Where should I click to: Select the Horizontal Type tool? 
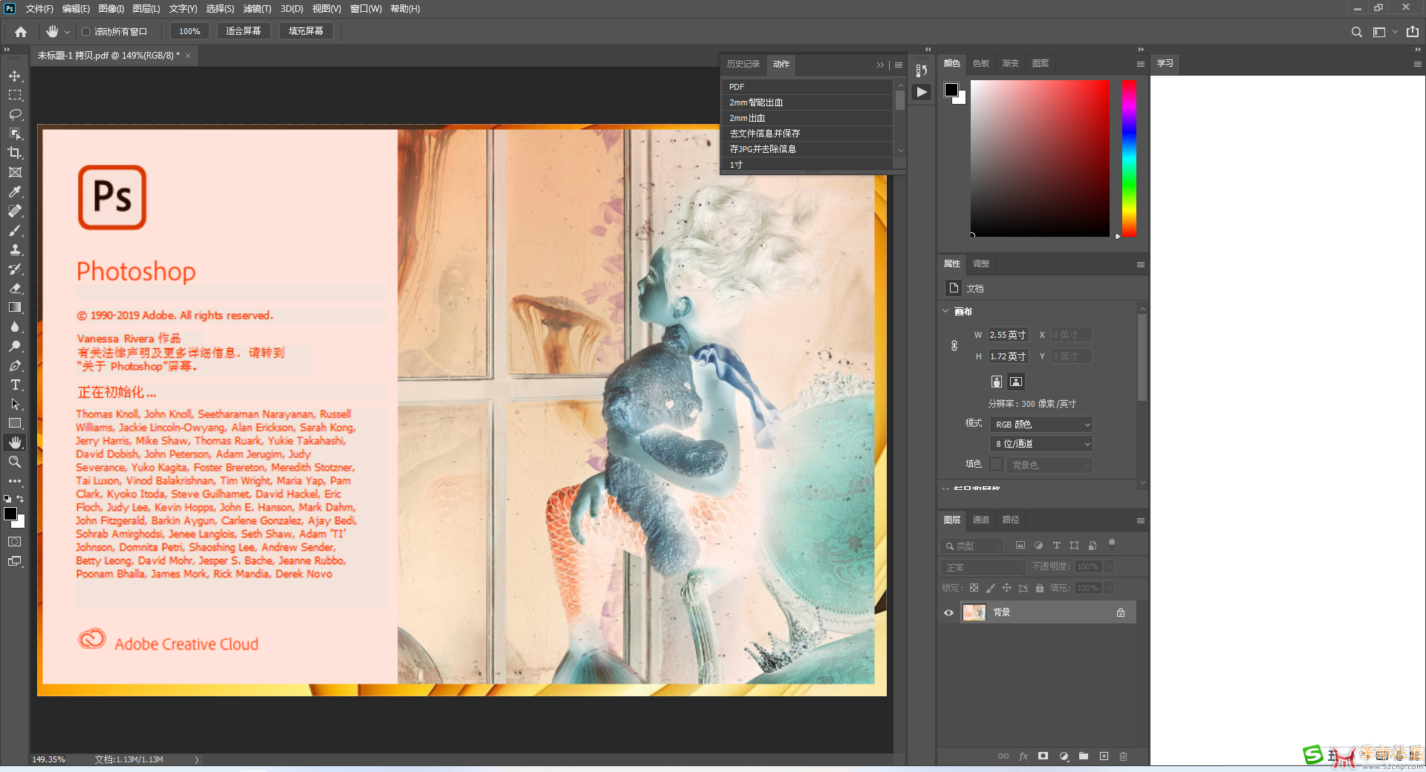[15, 385]
